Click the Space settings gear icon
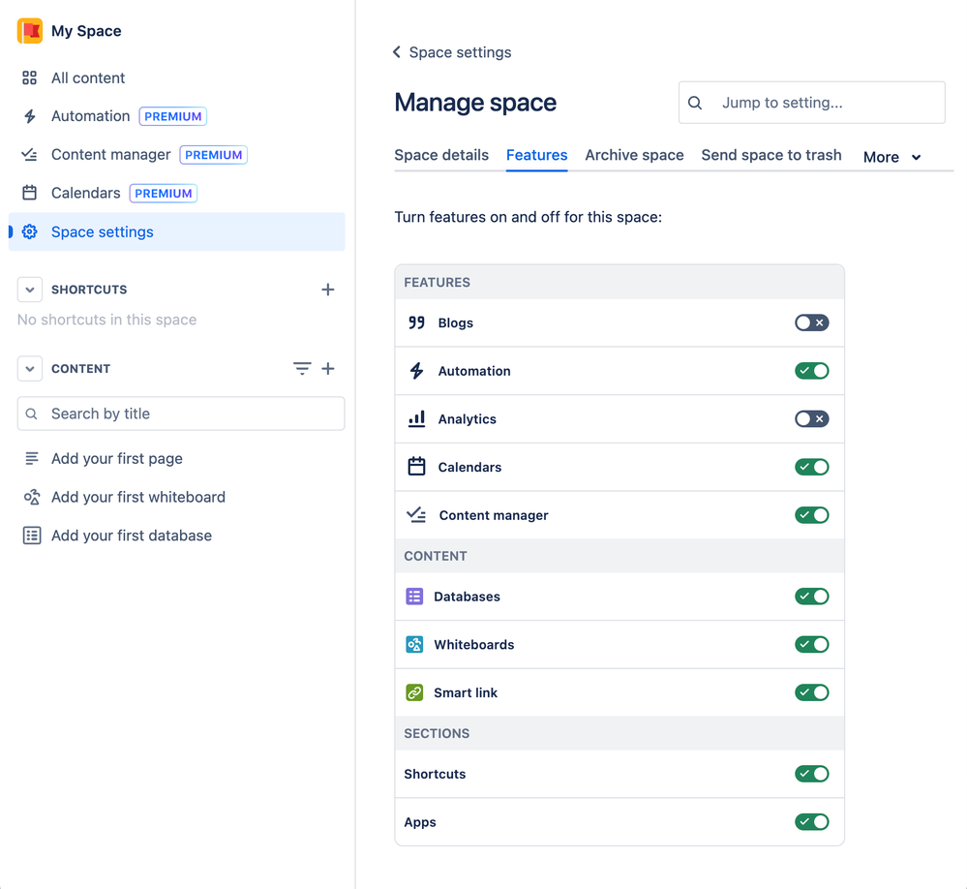 (30, 232)
